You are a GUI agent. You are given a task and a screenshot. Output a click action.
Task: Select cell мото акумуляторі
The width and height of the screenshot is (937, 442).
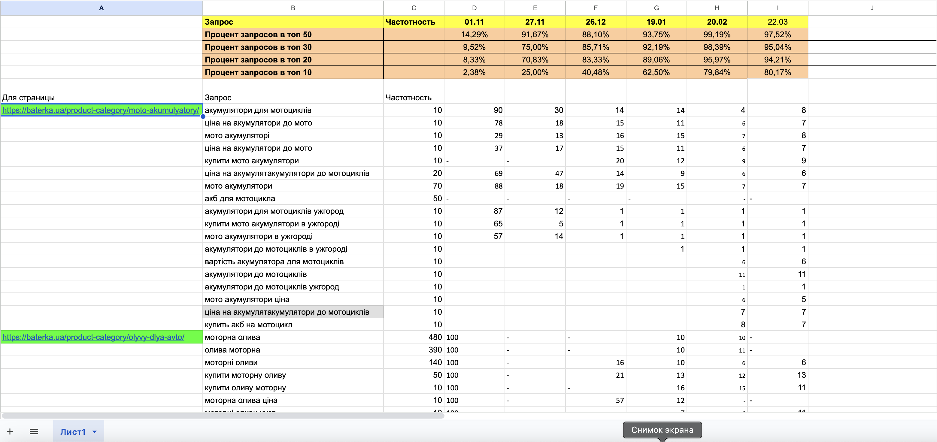pos(293,135)
